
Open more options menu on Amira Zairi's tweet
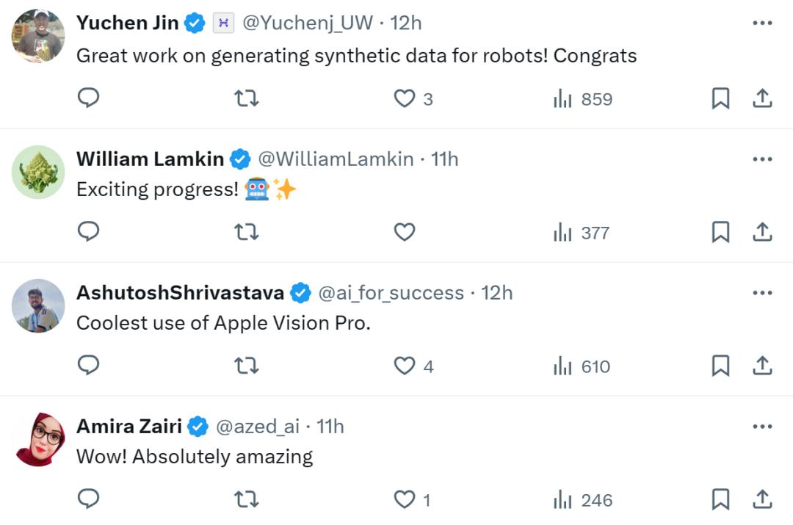point(763,426)
